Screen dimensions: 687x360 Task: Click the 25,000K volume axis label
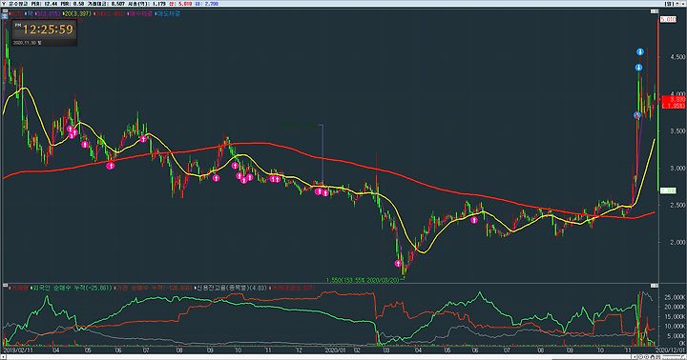(676, 297)
